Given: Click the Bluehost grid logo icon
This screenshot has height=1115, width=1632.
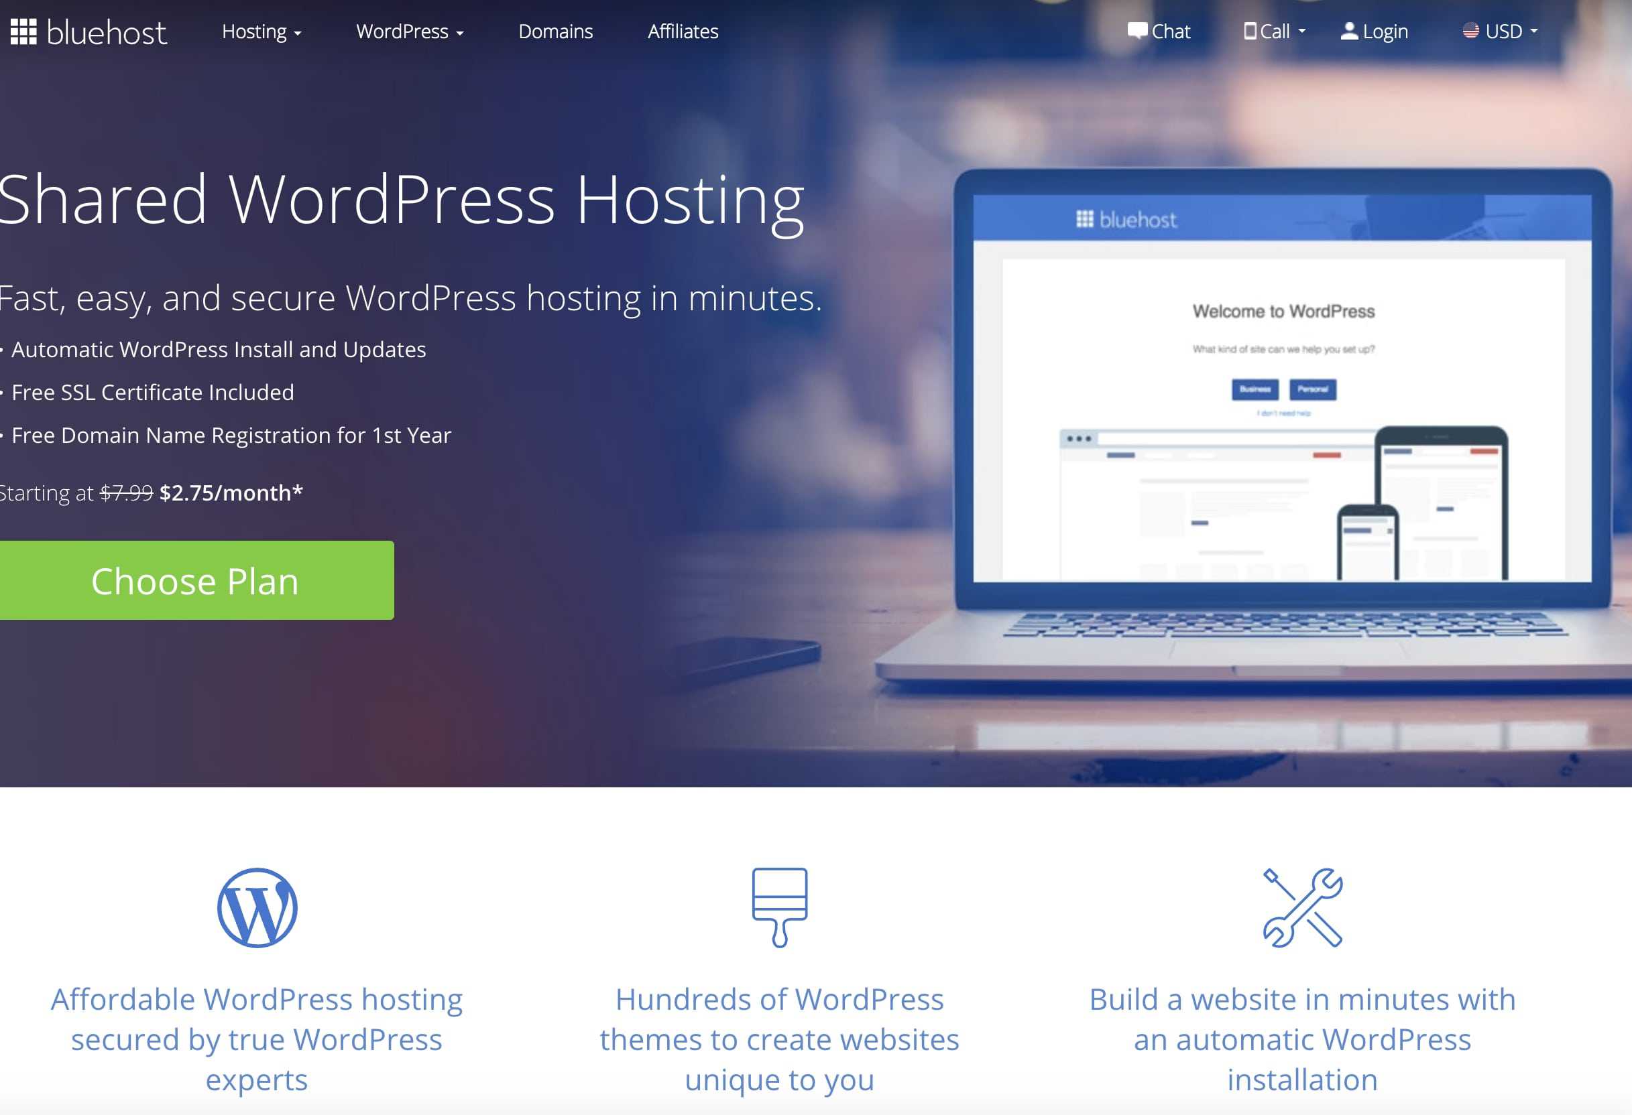Looking at the screenshot, I should click(22, 31).
